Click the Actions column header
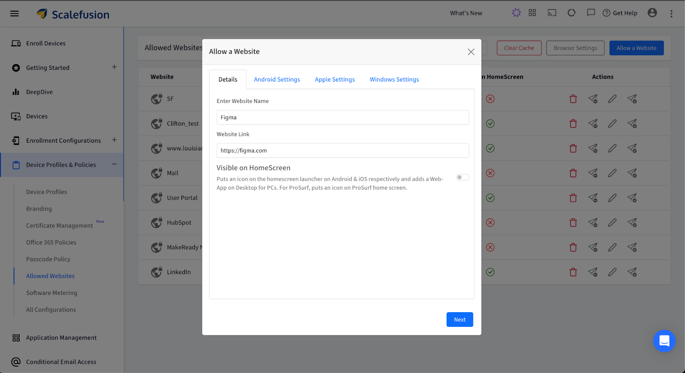The width and height of the screenshot is (685, 373). (x=602, y=77)
